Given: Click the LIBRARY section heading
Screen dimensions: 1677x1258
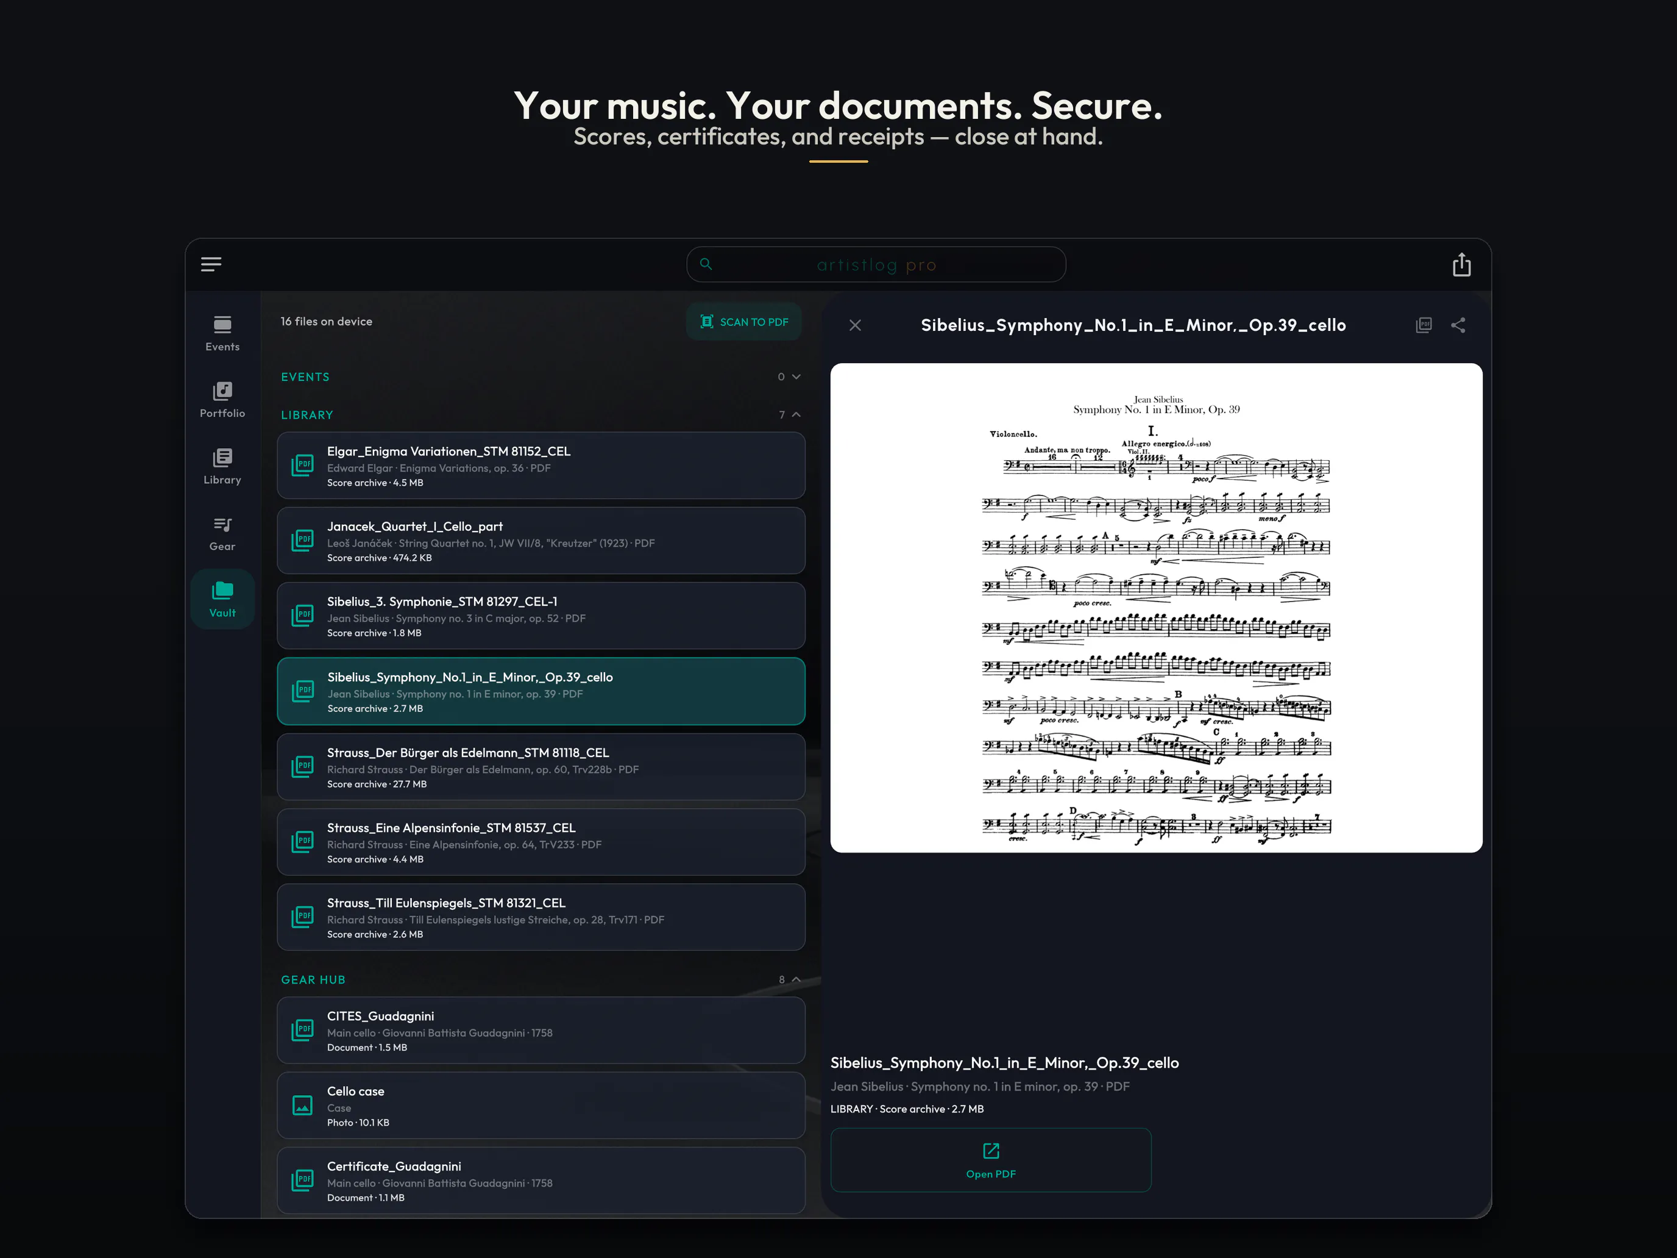Looking at the screenshot, I should click(307, 415).
